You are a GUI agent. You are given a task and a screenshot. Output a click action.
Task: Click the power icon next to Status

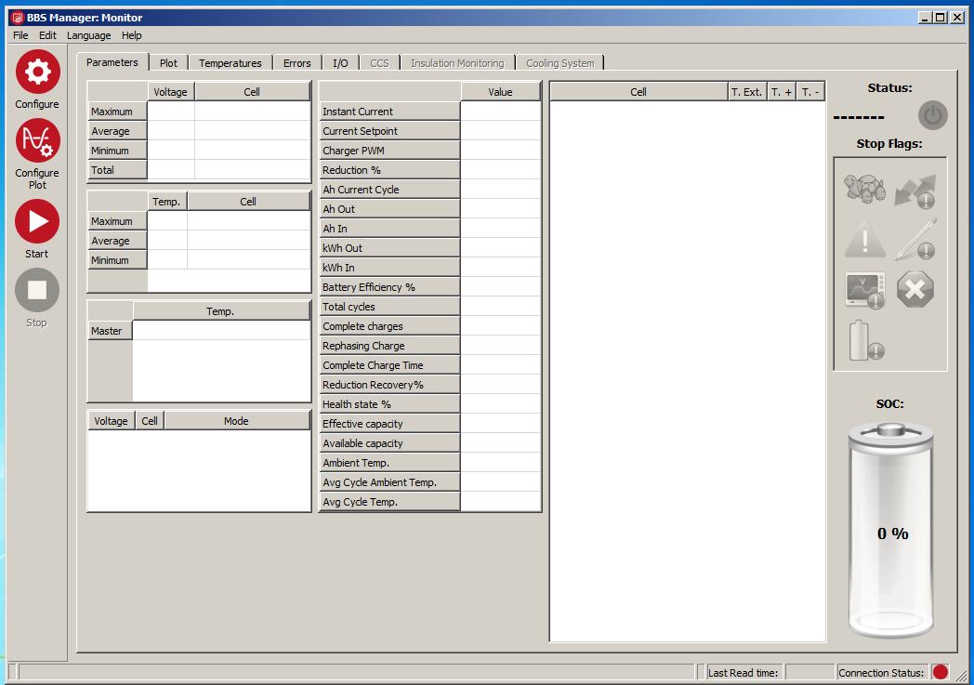[x=932, y=115]
